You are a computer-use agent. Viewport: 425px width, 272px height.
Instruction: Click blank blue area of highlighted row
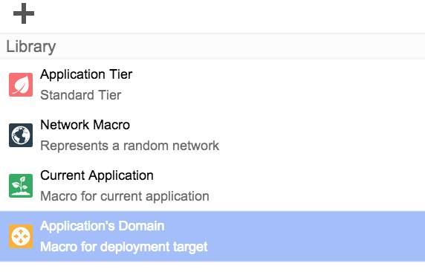coord(312,236)
